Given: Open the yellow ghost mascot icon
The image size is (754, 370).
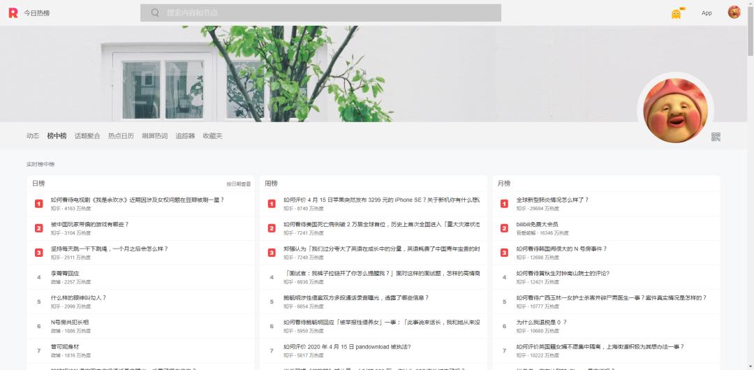Looking at the screenshot, I should pos(676,13).
